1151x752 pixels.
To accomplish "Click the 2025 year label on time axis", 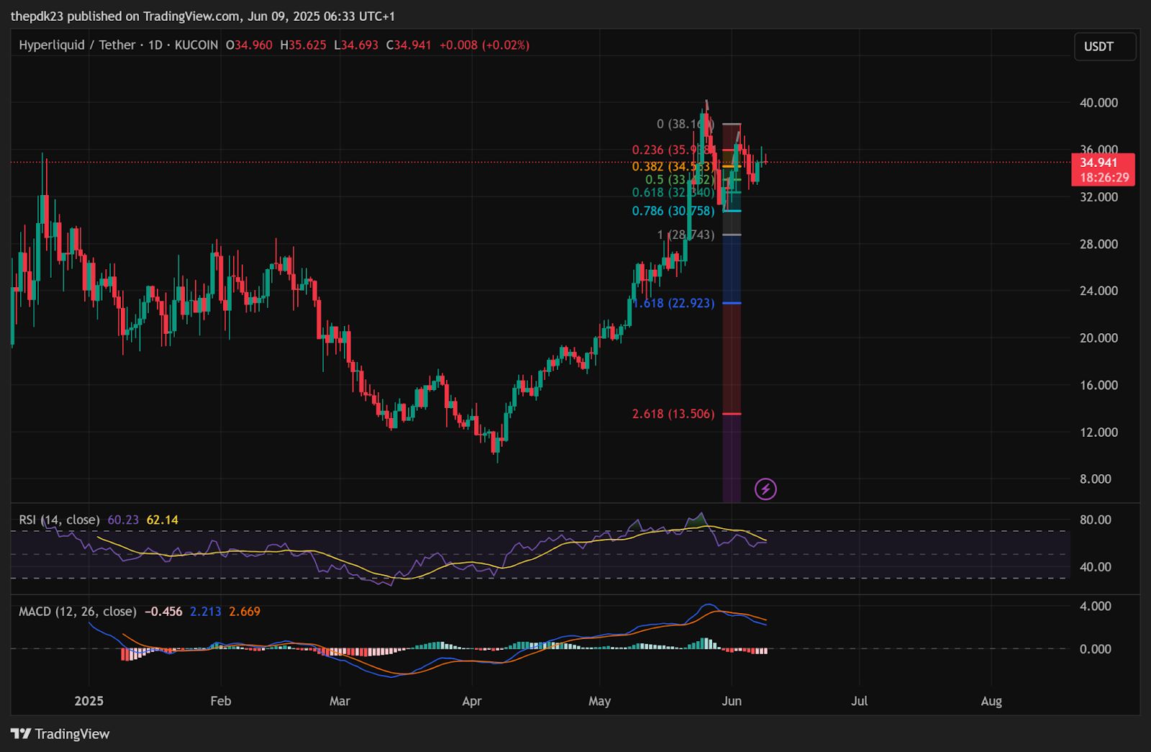I will point(89,701).
